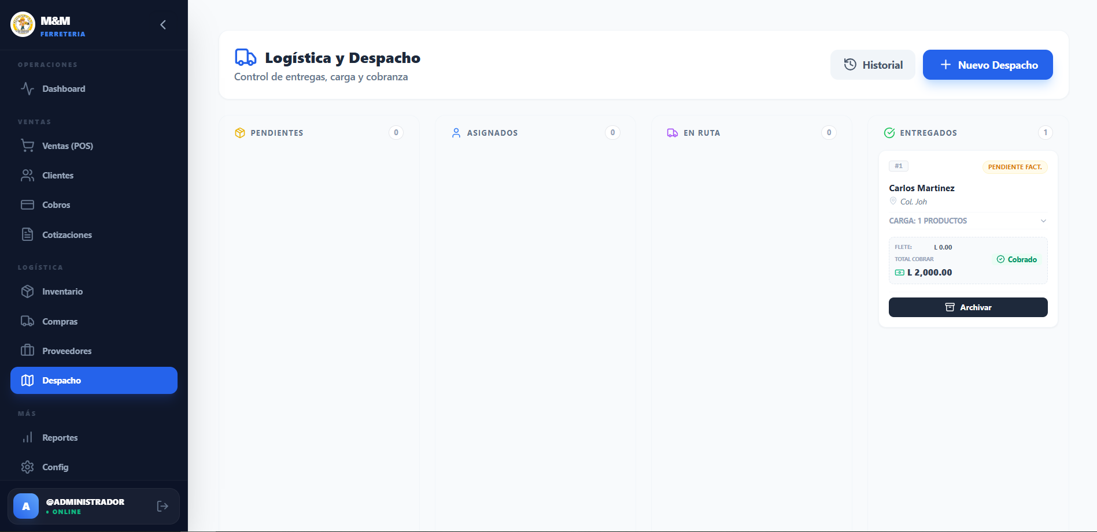Viewport: 1097px width, 532px height.
Task: Click the Ventas (POS) cart icon
Action: 27,146
